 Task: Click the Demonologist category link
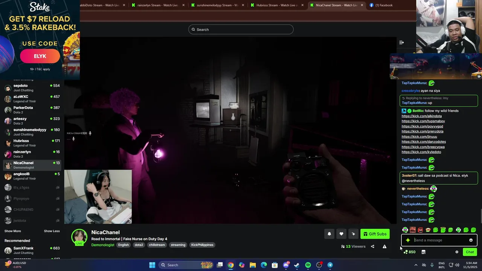(x=103, y=245)
